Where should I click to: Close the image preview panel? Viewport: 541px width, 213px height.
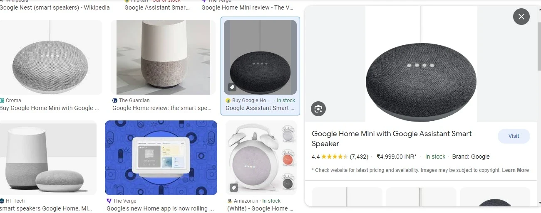coord(521,17)
